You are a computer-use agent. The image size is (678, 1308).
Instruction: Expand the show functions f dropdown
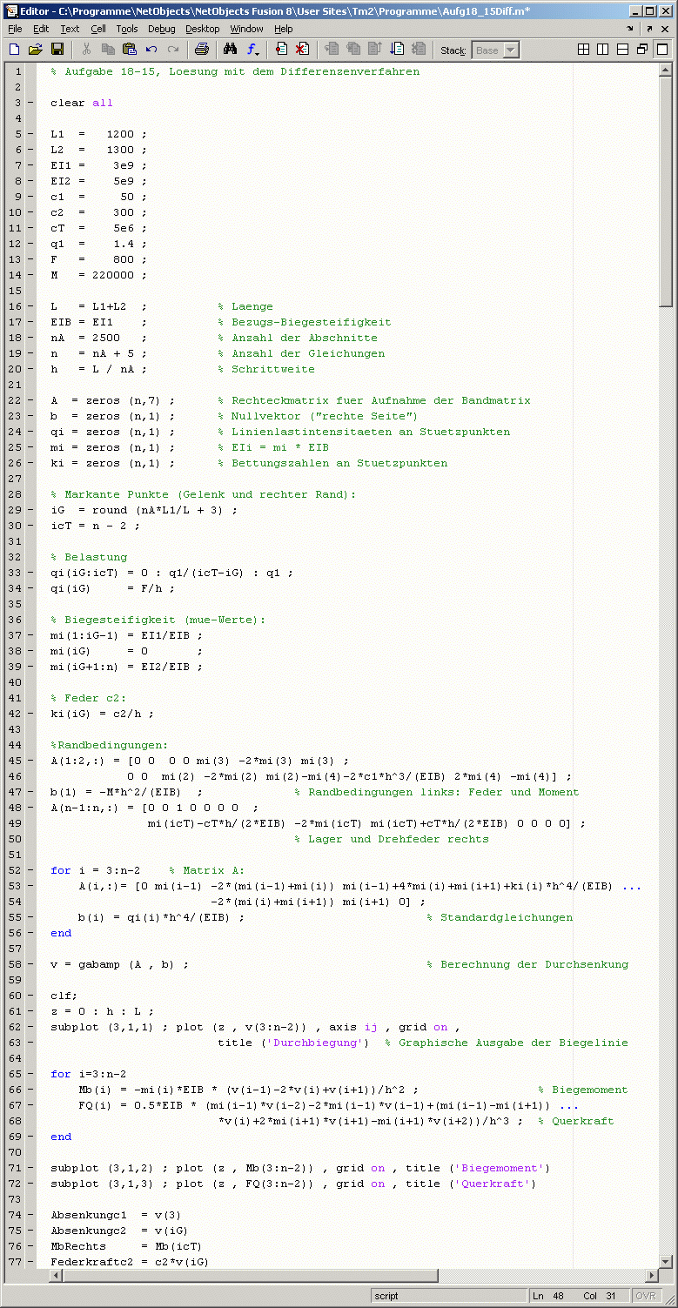pyautogui.click(x=253, y=50)
